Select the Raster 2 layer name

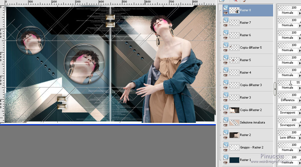coord(245,135)
